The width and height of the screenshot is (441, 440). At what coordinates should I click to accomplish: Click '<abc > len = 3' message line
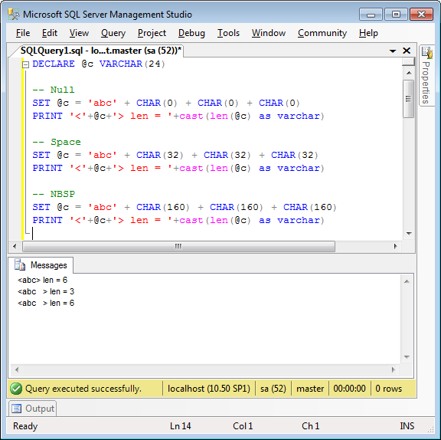tap(46, 291)
